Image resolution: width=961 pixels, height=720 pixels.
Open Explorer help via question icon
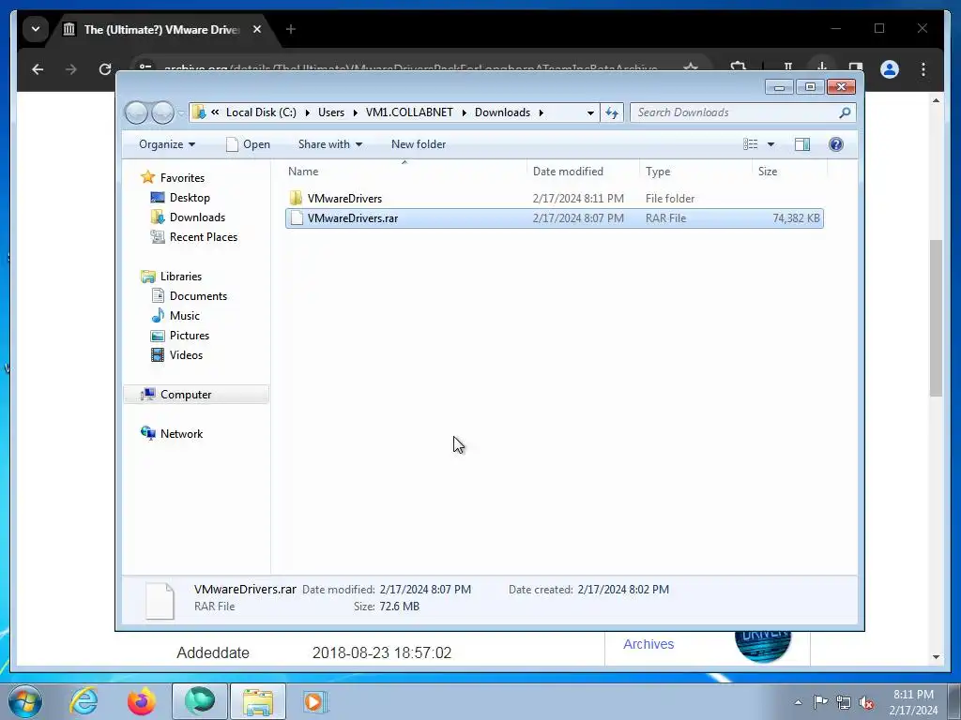click(x=835, y=144)
